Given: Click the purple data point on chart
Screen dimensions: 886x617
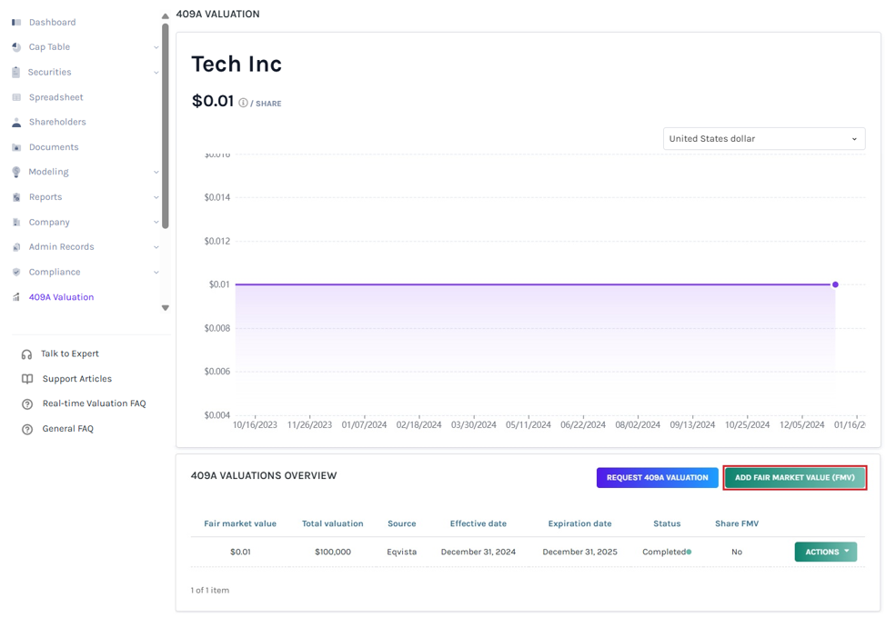Looking at the screenshot, I should pyautogui.click(x=835, y=284).
